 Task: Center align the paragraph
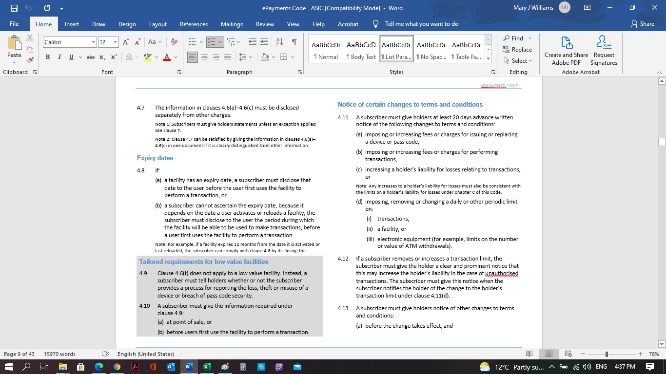204,57
